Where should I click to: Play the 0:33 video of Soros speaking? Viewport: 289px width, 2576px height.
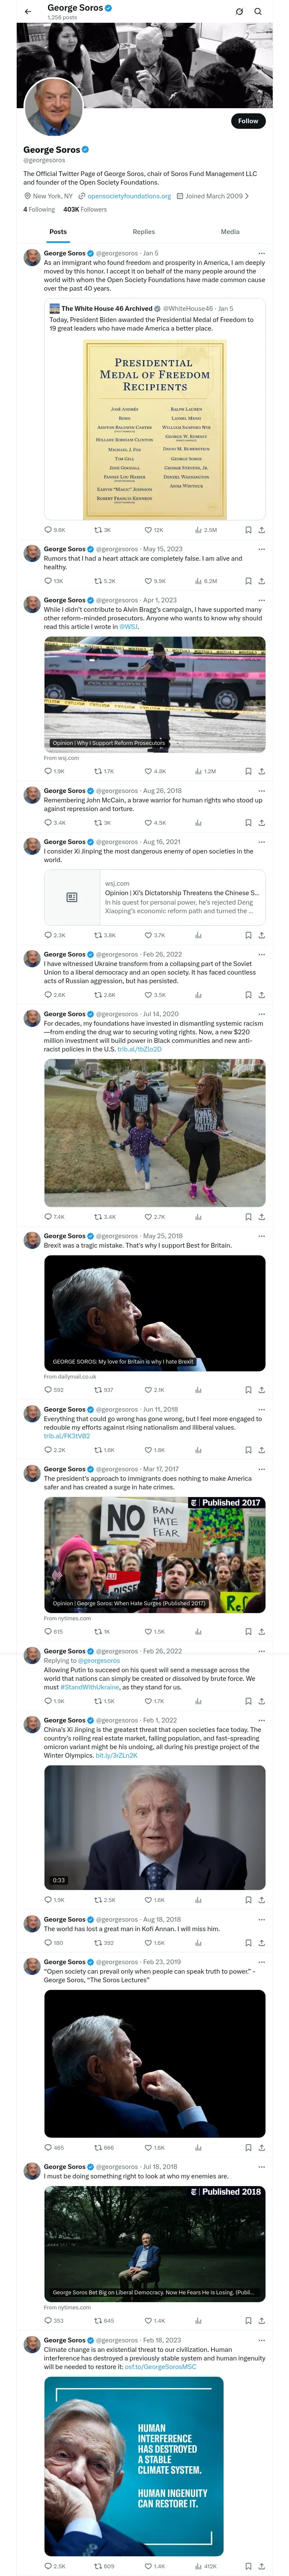tap(155, 1826)
